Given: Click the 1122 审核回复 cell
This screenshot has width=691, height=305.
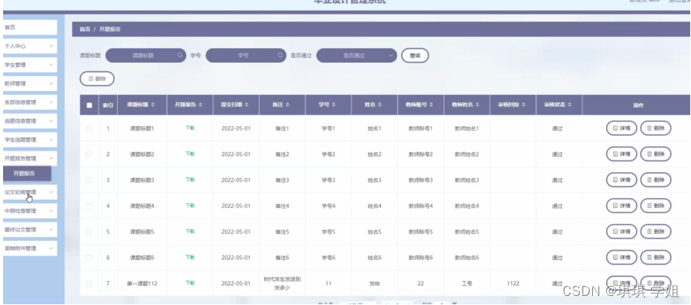Looking at the screenshot, I should pos(513,284).
